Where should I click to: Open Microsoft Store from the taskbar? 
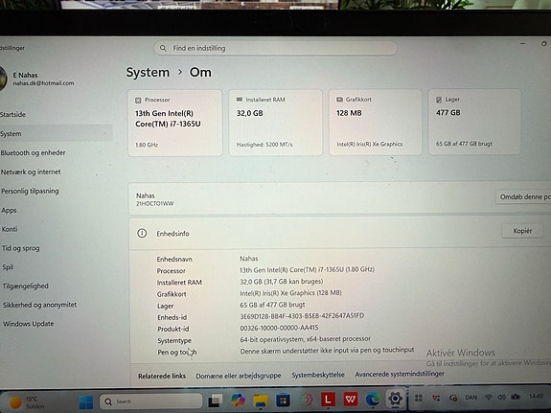click(283, 400)
